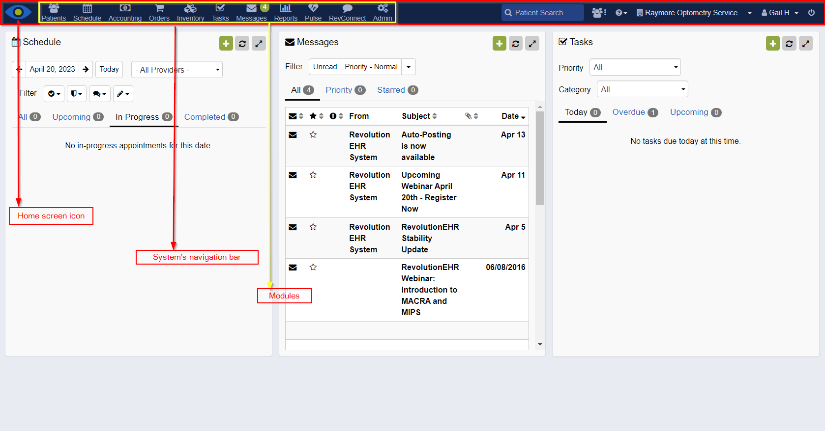Screen dimensions: 825x431
Task: Star the Auto-Posting message
Action: (313, 135)
